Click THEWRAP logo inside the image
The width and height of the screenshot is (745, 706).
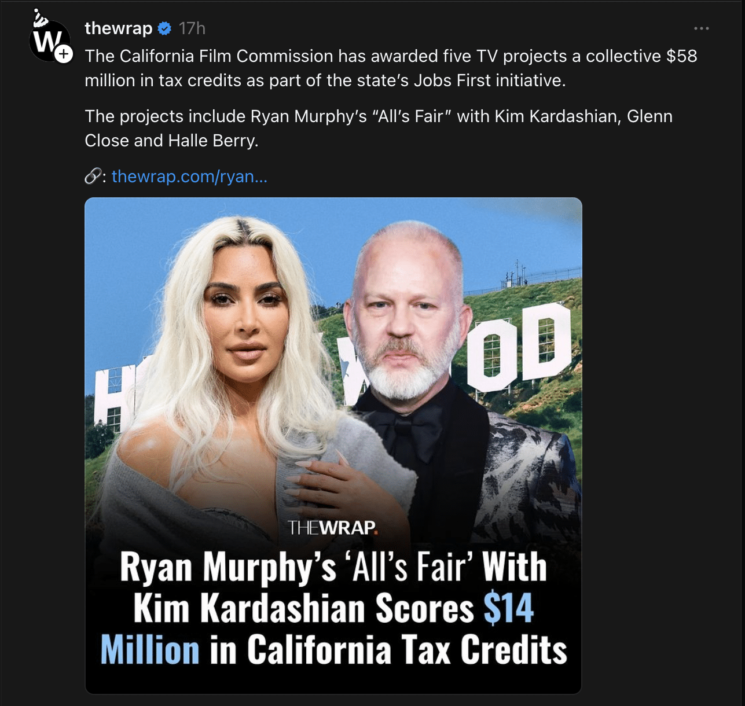(332, 528)
